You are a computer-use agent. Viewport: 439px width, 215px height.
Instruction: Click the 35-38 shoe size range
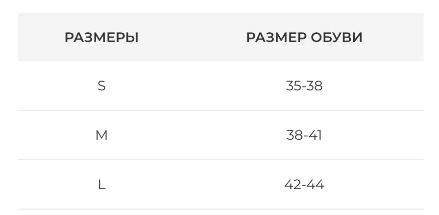point(304,86)
